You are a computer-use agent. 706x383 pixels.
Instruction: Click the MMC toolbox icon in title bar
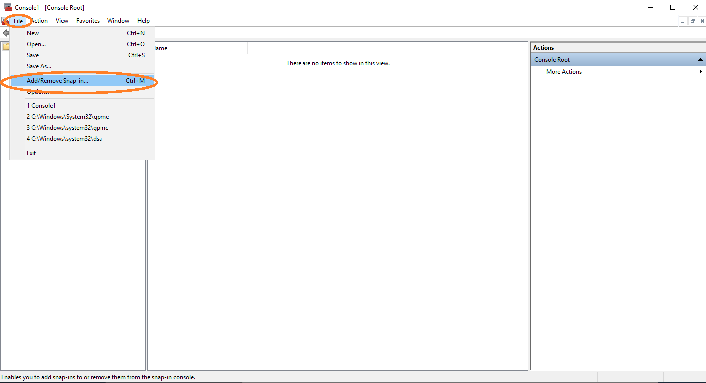click(x=8, y=7)
